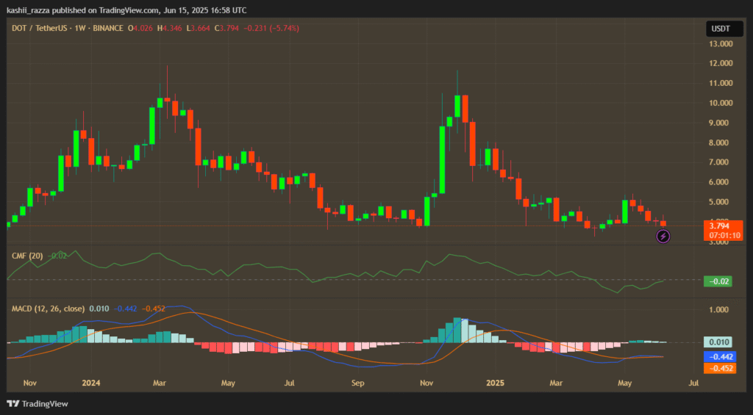753x415 pixels.
Task: Click the 07:01:10 countdown timer
Action: pyautogui.click(x=724, y=236)
